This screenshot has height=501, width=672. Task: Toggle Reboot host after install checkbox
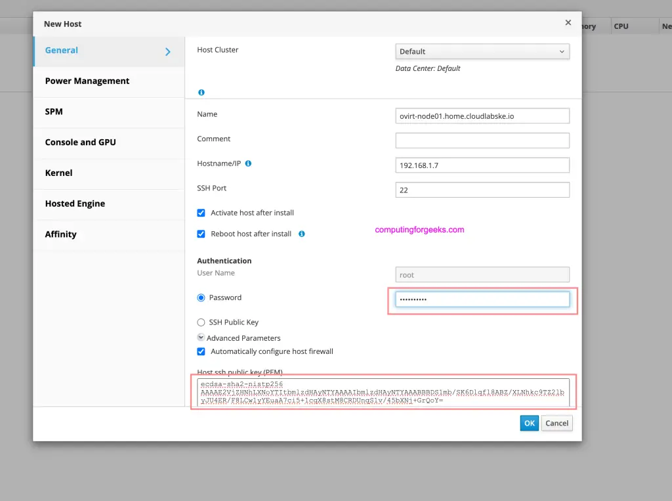[201, 234]
